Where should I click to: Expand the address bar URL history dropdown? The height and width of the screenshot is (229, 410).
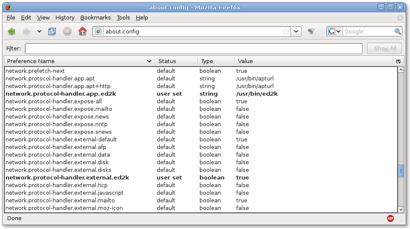tap(296, 31)
